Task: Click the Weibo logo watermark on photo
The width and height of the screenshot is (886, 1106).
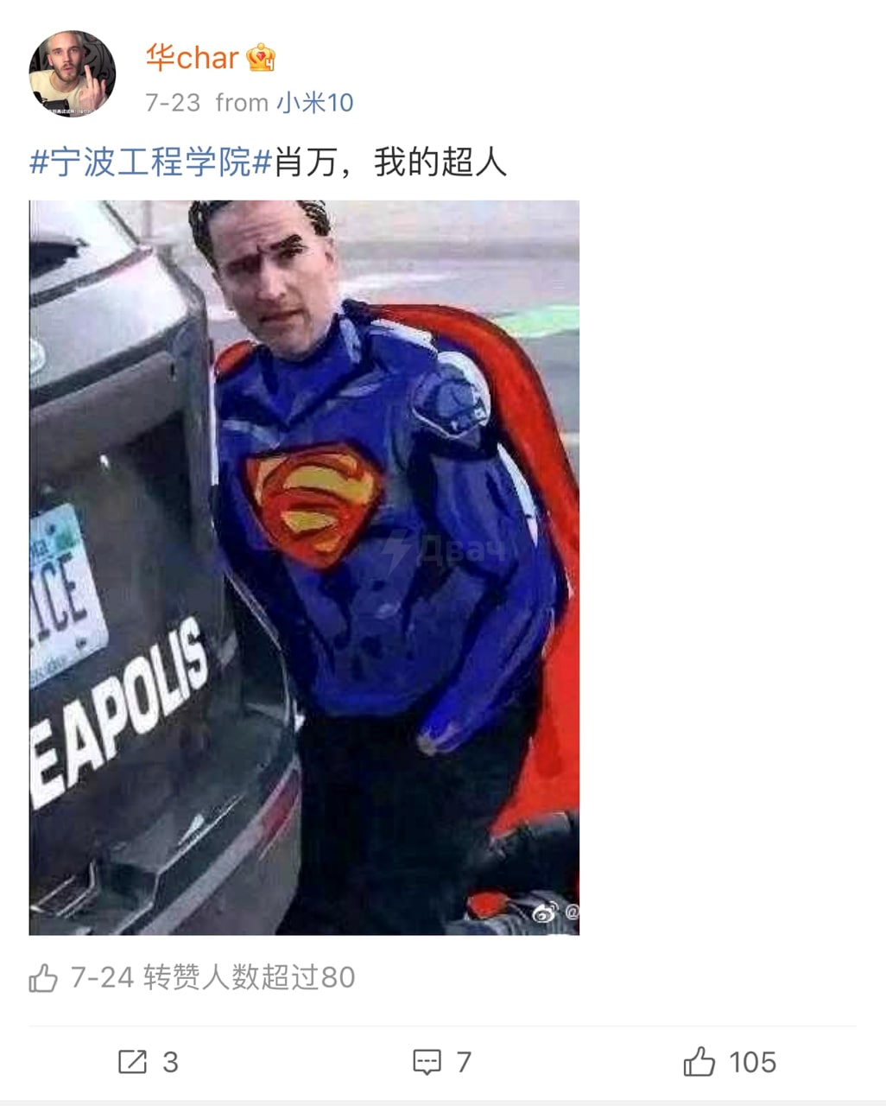Action: click(544, 912)
